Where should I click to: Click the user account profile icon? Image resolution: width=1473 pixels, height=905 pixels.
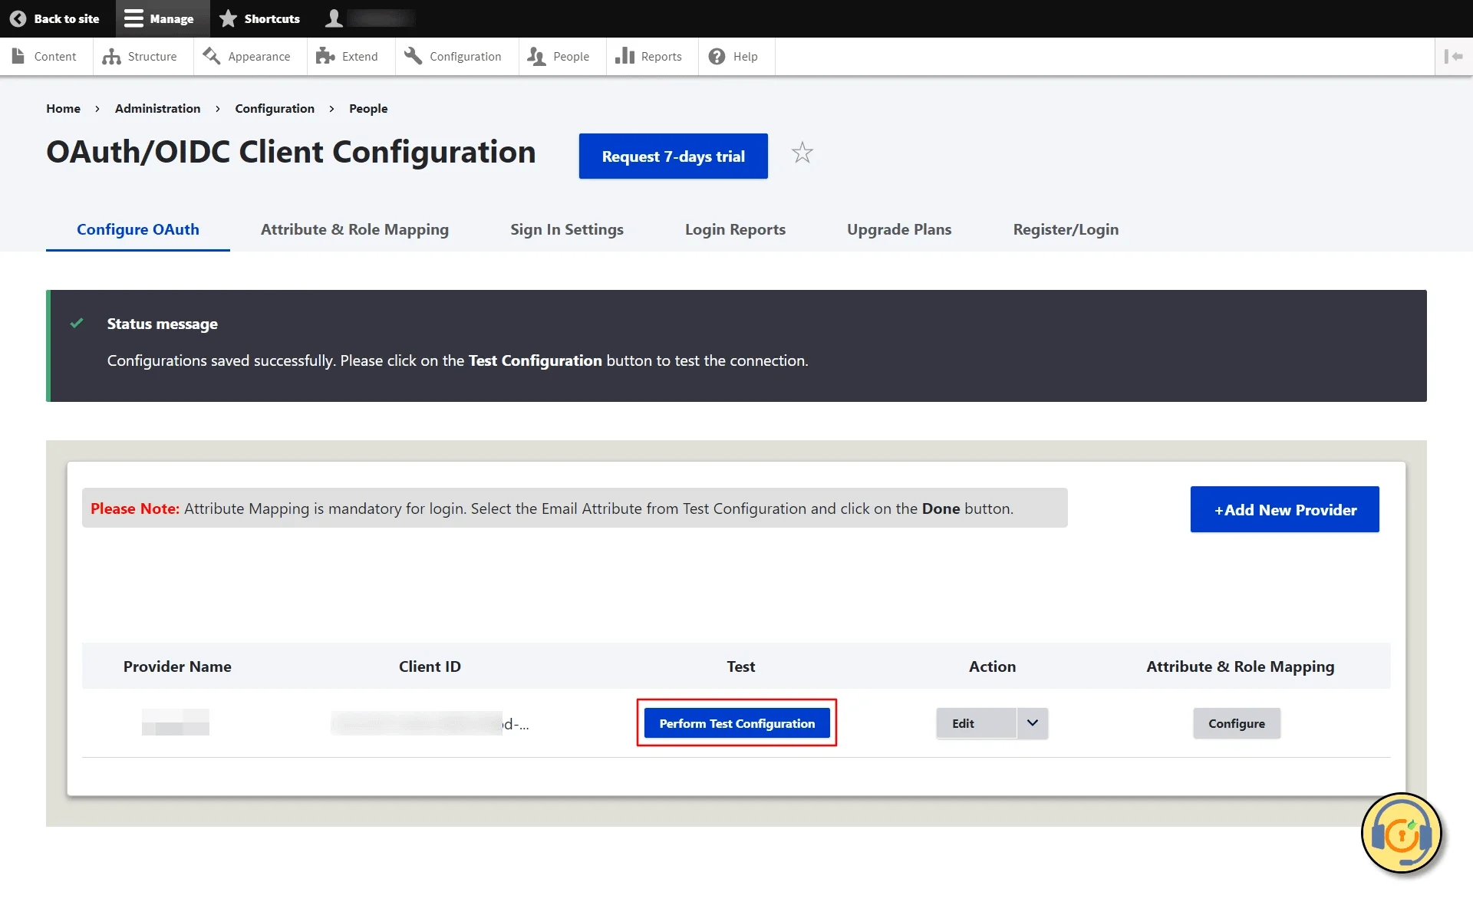pyautogui.click(x=334, y=18)
